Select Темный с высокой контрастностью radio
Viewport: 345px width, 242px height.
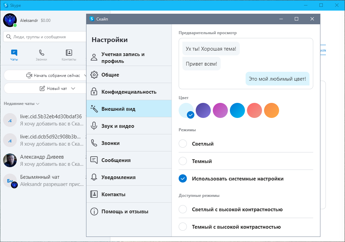click(x=183, y=227)
